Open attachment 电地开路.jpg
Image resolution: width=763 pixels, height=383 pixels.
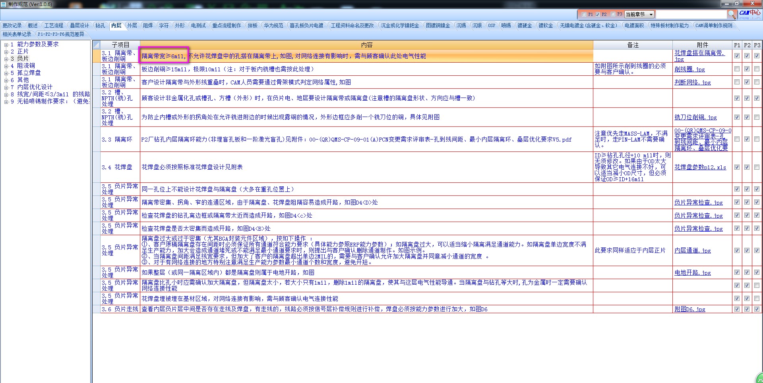point(692,273)
